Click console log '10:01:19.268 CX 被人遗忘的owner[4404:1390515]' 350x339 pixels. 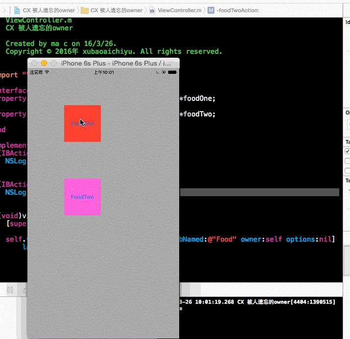[265, 302]
